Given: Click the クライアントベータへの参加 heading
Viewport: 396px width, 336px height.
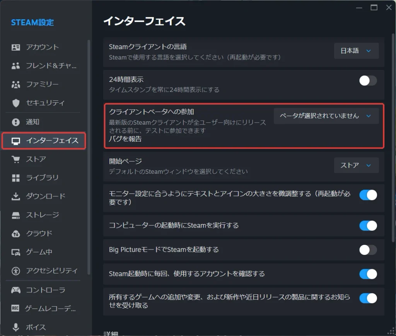Looking at the screenshot, I should pyautogui.click(x=152, y=112).
